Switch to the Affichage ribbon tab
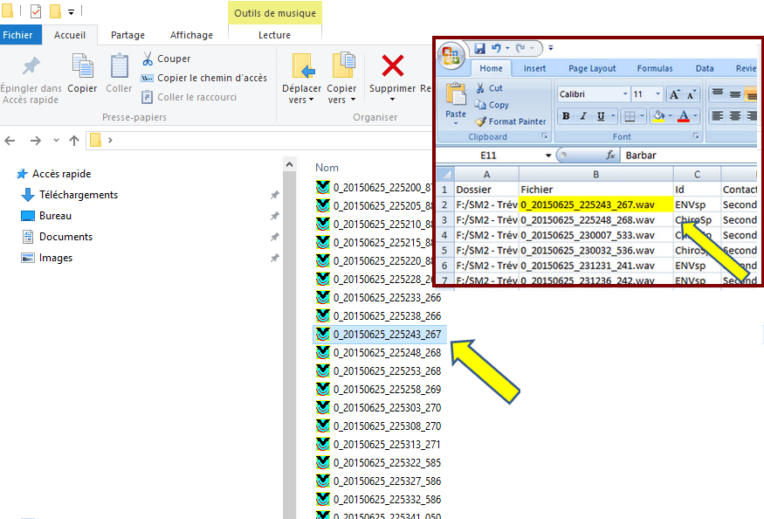 (191, 35)
